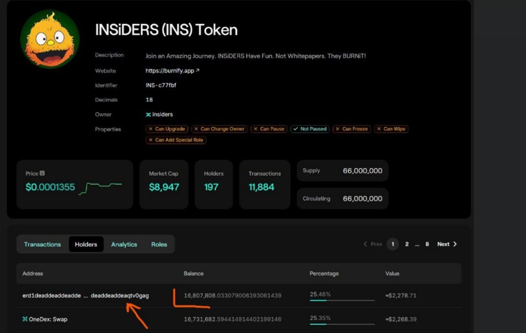Click the Supply 66,000,000 value
This screenshot has width=526, height=333.
pyautogui.click(x=362, y=171)
